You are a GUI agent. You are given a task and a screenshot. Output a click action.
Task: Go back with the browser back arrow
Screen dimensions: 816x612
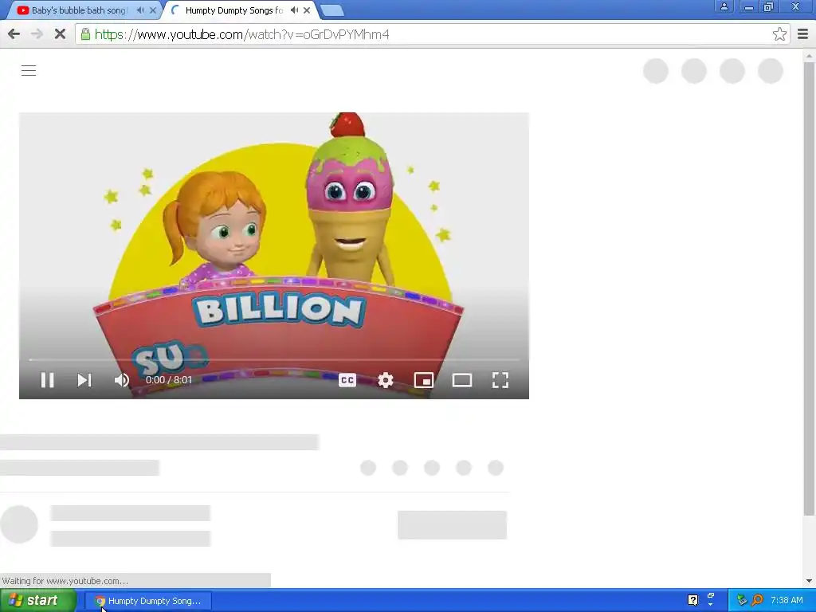click(14, 34)
